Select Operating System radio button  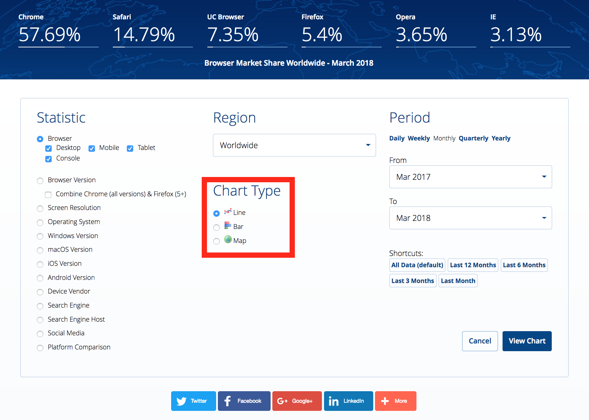(40, 222)
